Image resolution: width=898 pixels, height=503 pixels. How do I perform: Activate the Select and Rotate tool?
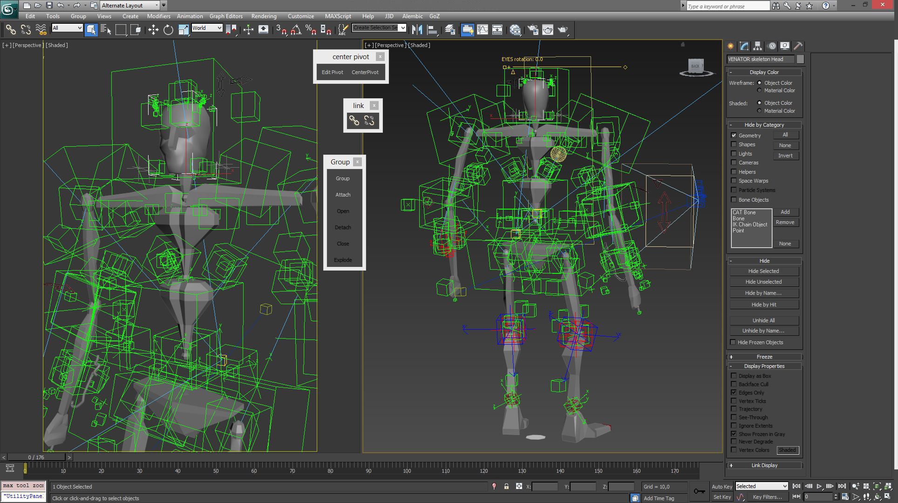[x=168, y=30]
